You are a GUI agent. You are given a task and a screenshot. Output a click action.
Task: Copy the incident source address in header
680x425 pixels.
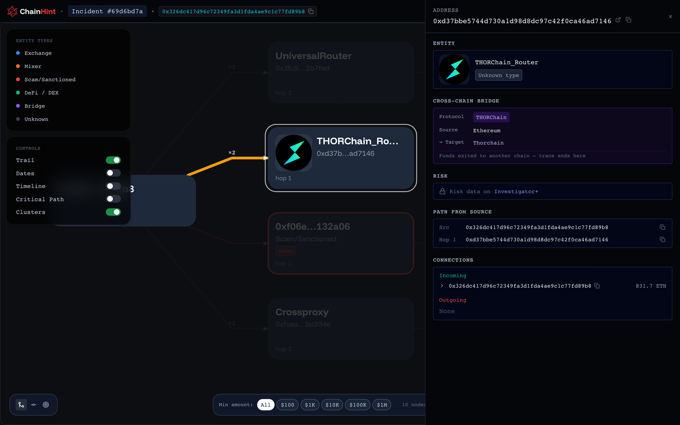tap(311, 11)
